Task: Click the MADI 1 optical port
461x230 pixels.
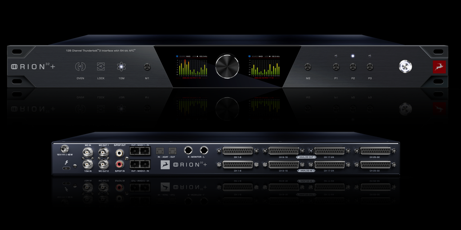Action: pos(139,152)
